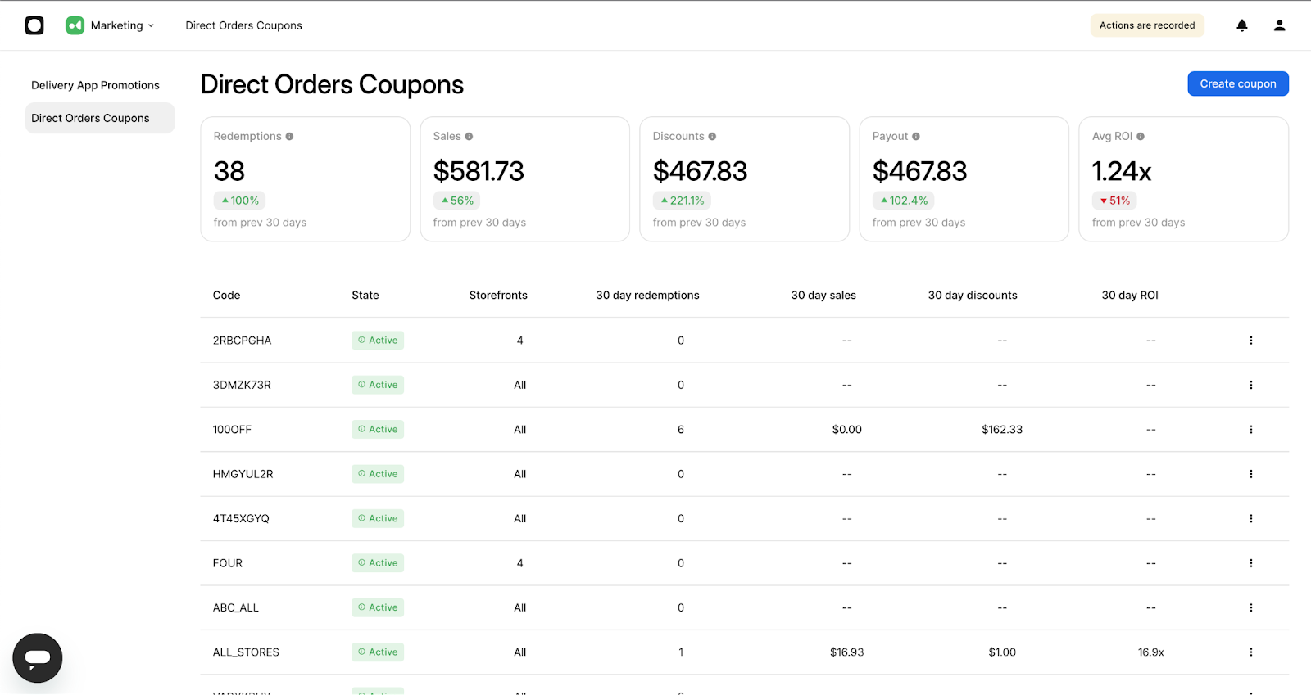Click the 56% increase indicator
The height and width of the screenshot is (695, 1311).
(x=457, y=201)
